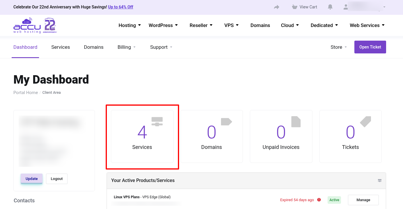The height and width of the screenshot is (209, 403).
Task: Open the Support dropdown
Action: tap(161, 47)
